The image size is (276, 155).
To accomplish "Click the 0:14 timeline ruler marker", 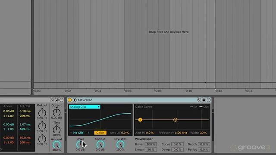I will (249, 91).
